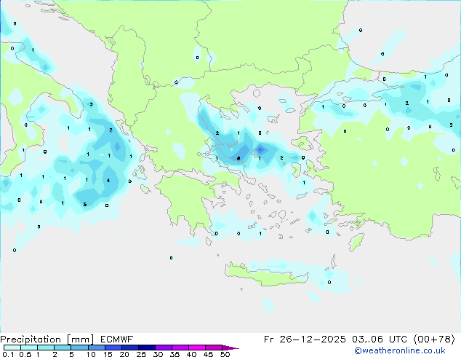Click the island of Crete on map
Image resolution: width=461 pixels, height=357 pixels.
tap(267, 275)
